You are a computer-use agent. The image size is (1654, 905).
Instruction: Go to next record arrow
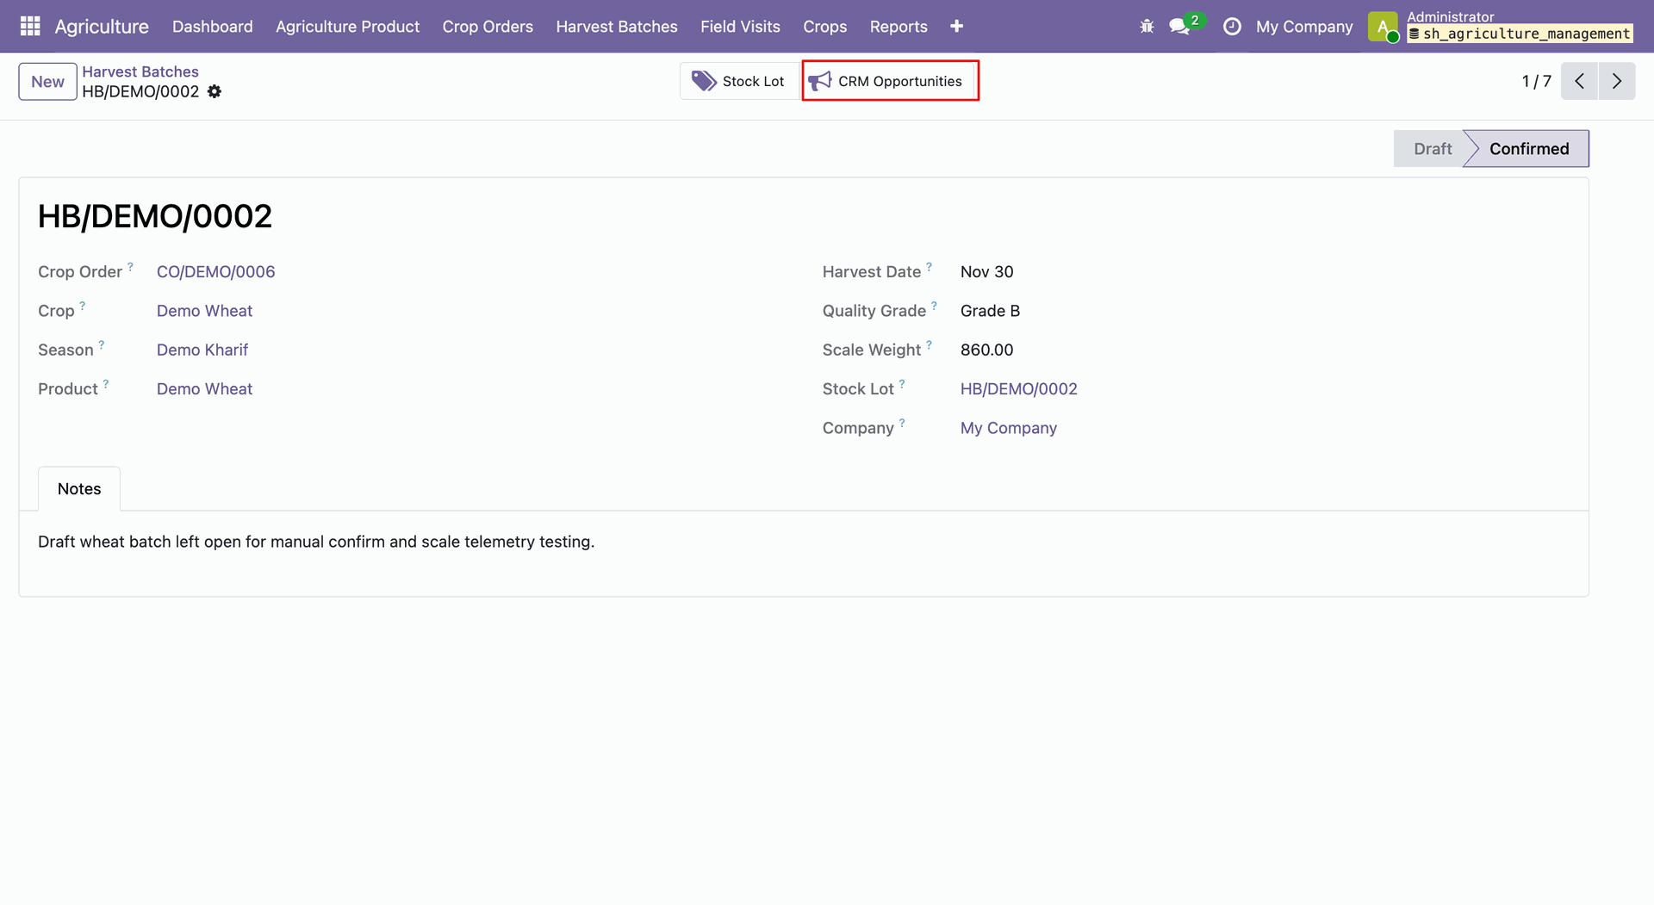1617,81
